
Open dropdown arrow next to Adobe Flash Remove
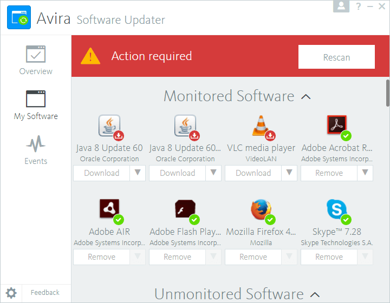pos(213,257)
